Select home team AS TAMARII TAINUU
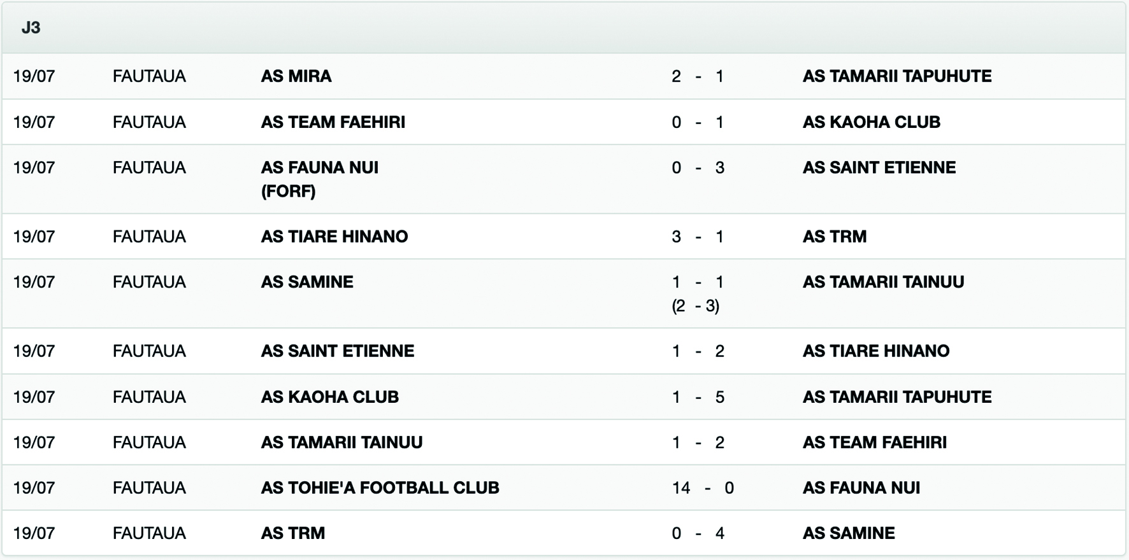Image resolution: width=1129 pixels, height=560 pixels. tap(342, 442)
